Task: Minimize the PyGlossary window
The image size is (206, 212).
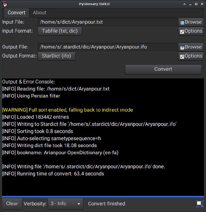Action: point(191,4)
